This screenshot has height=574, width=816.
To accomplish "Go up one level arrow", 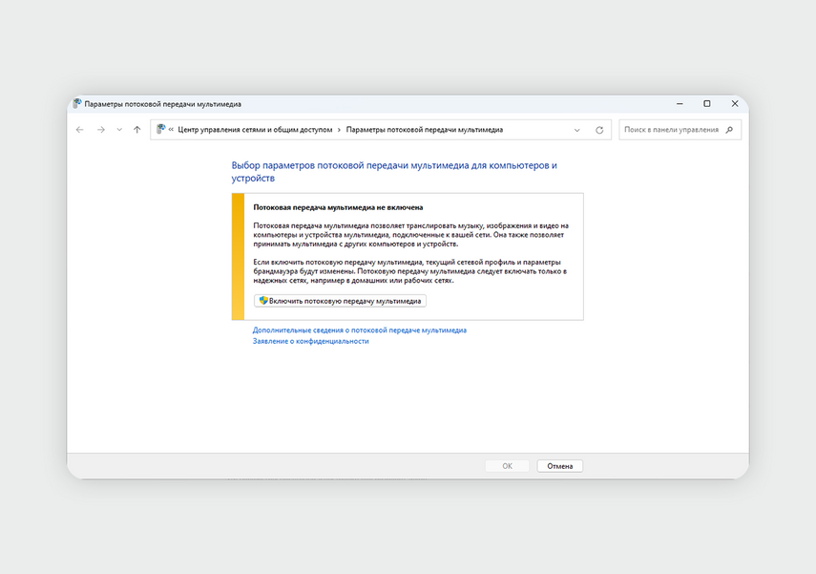I will pyautogui.click(x=136, y=130).
